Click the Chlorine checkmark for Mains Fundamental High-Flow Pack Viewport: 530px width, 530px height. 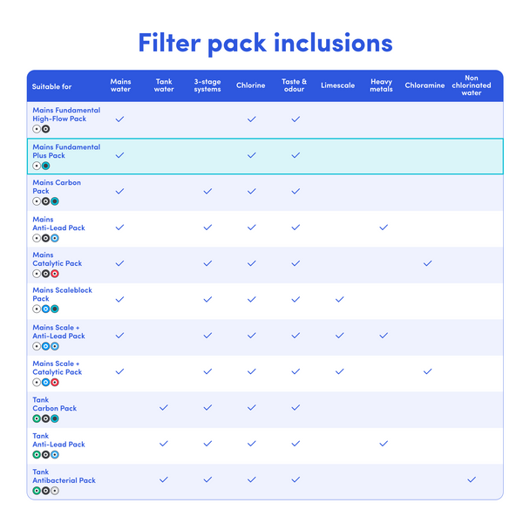[252, 119]
